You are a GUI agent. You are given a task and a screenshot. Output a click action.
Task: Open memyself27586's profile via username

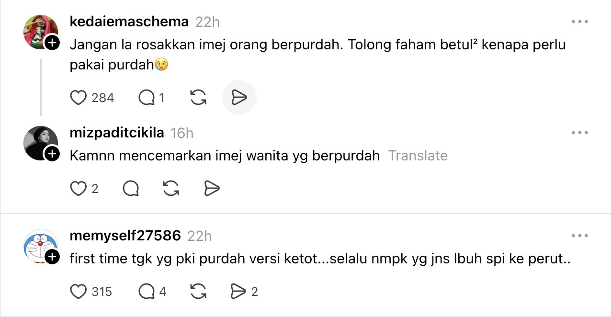[x=125, y=236]
